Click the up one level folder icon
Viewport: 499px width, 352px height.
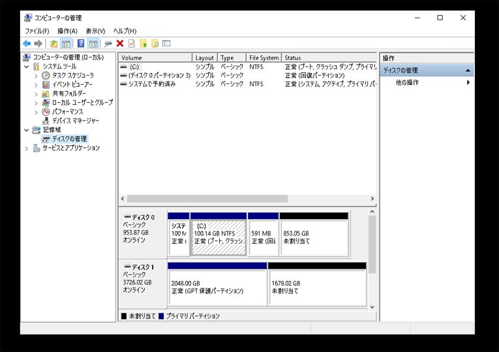pos(53,44)
